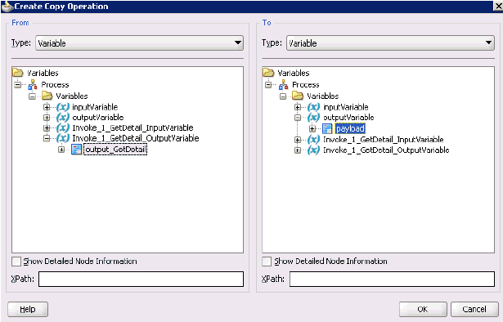
Task: Click the Variables root folder icon in To panel
Action: pyautogui.click(x=268, y=73)
